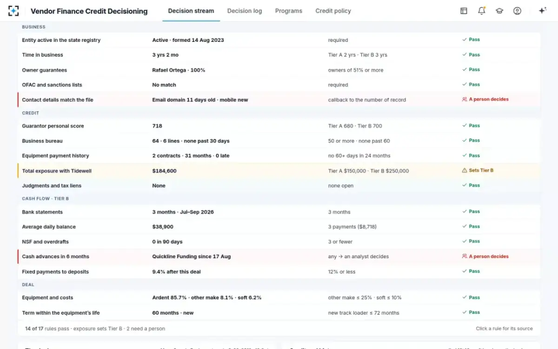Select Fixed payments to deposits rule
Screen dimensions: 558x349
[279, 271]
